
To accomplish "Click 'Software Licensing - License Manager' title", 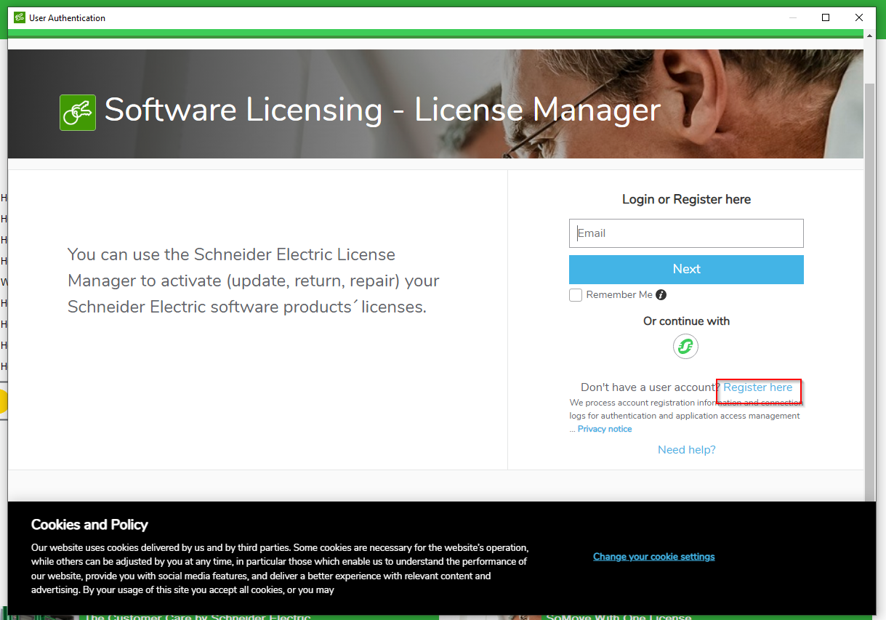I will click(382, 110).
